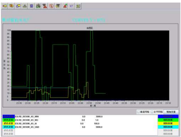181x137 pixels.
Task: Click the yellow back-arrow toolbar icon
Action: tap(5, 6)
